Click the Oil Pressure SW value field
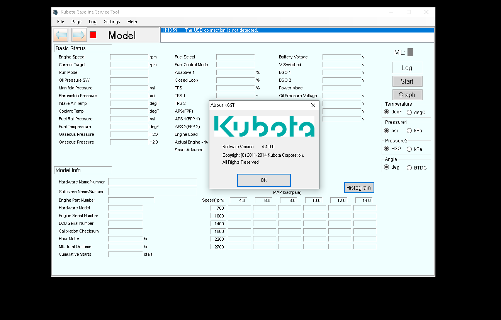Image resolution: width=501 pixels, height=320 pixels. pyautogui.click(x=129, y=80)
